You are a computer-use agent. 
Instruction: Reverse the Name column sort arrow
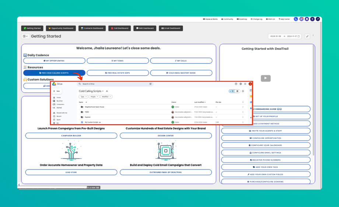86,102
